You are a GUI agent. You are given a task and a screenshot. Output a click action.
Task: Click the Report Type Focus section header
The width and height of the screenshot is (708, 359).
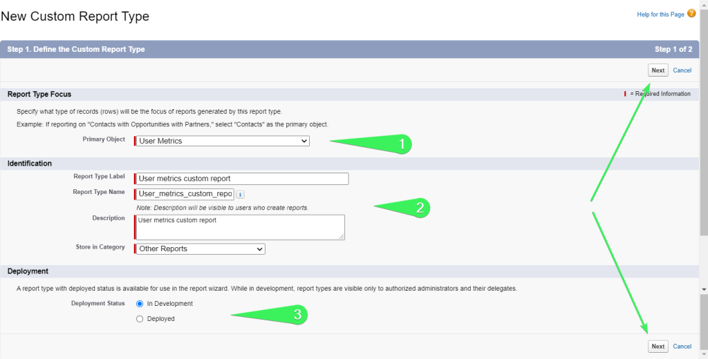[x=39, y=95]
